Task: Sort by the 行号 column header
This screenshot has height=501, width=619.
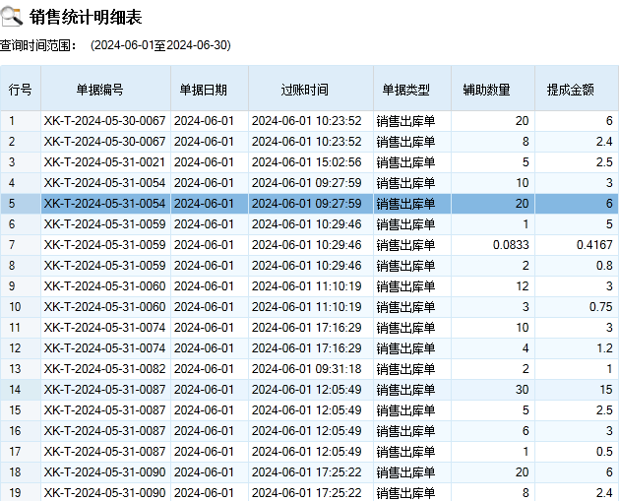Action: [20, 90]
